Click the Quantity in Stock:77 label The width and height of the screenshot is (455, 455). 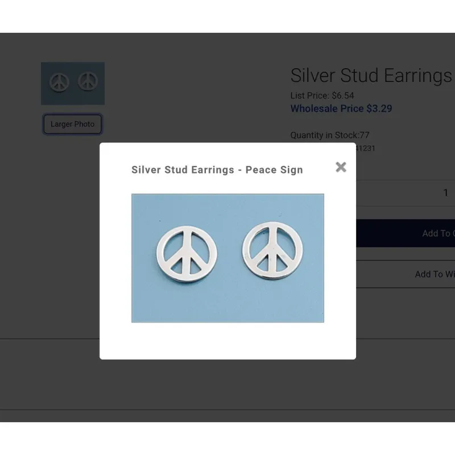point(330,135)
